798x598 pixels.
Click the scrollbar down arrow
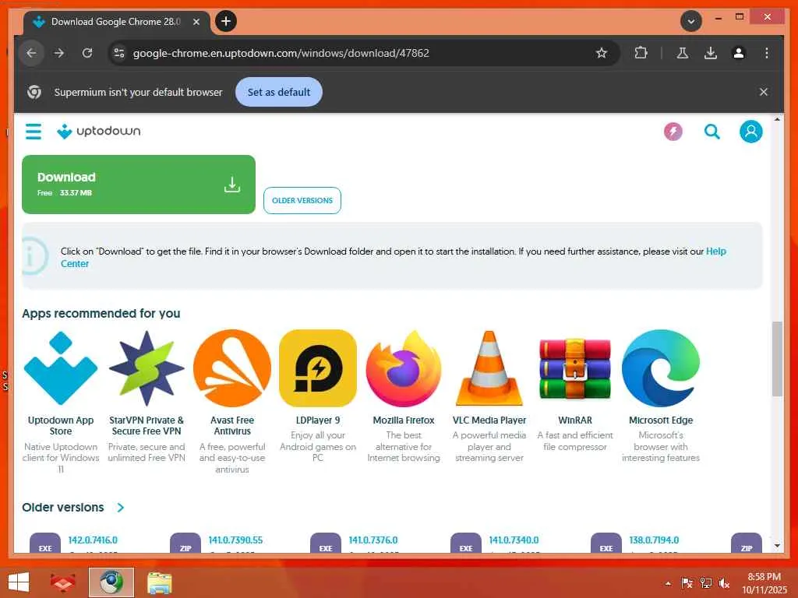click(x=777, y=546)
